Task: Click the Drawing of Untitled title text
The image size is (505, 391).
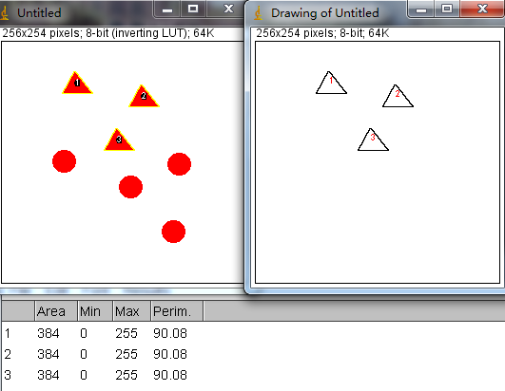Action: [325, 13]
